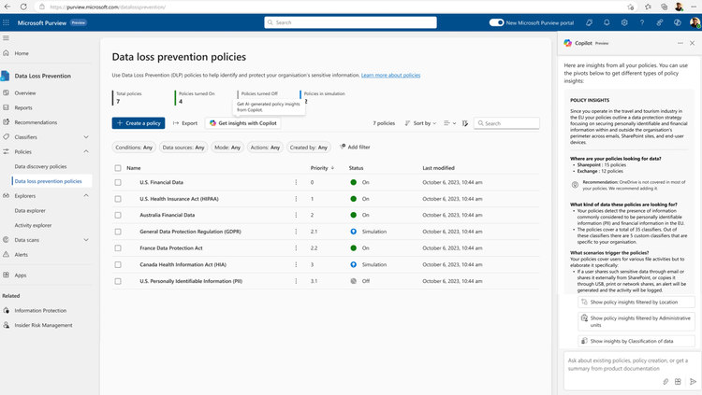Image resolution: width=702 pixels, height=395 pixels.
Task: Reload the page with refresh icon
Action: (23, 7)
